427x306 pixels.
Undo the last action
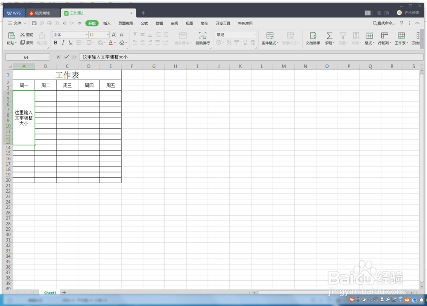click(64, 23)
